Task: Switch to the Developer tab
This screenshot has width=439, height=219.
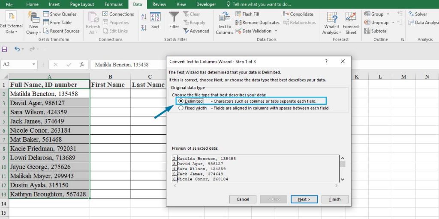Action: pos(206,4)
